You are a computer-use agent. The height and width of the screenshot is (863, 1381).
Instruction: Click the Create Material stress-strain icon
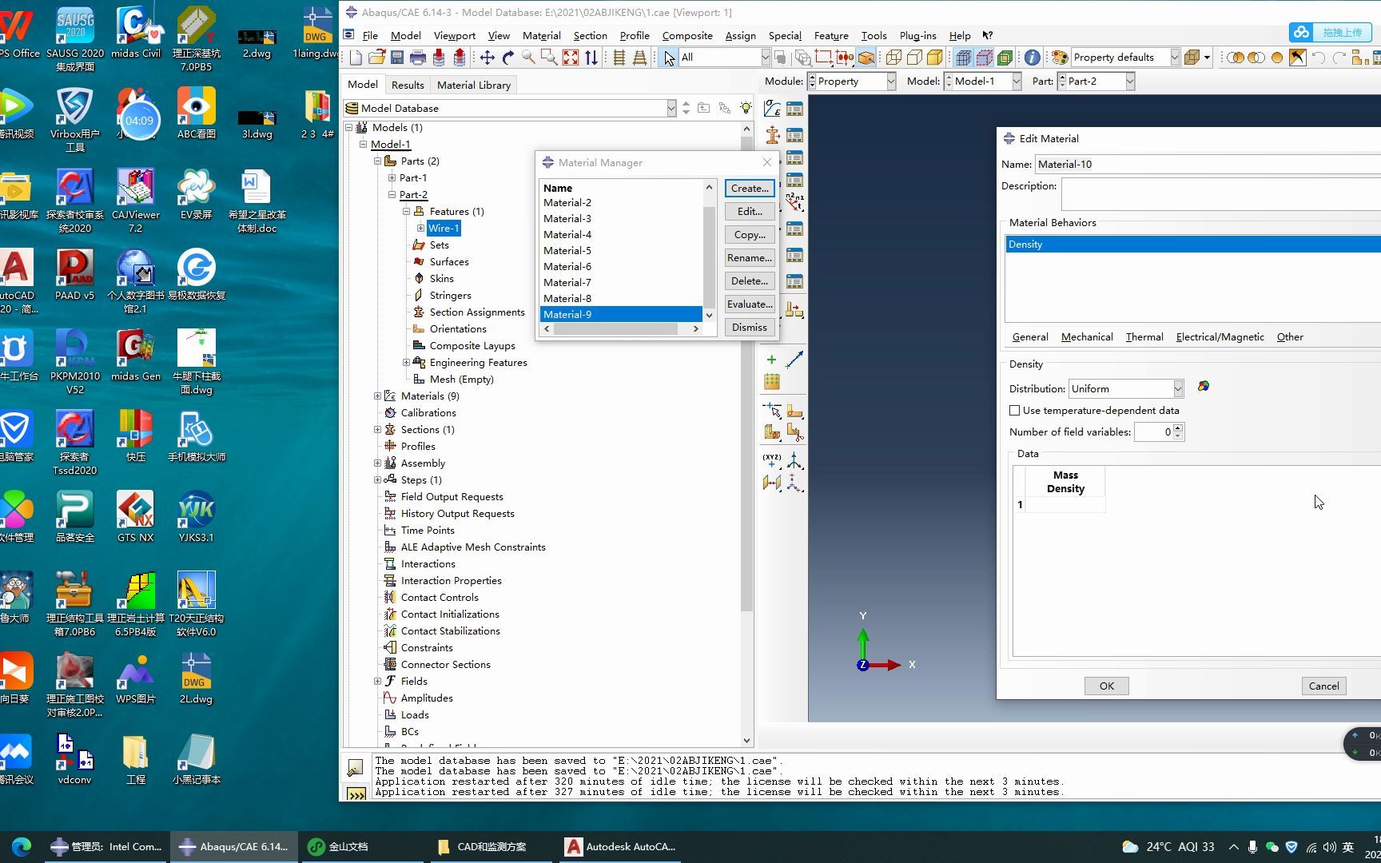point(772,109)
